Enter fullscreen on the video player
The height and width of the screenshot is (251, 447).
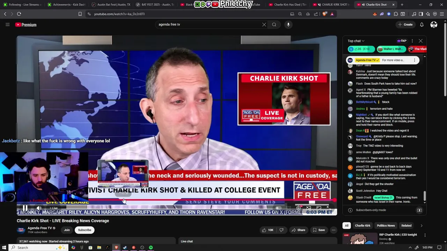[x=329, y=208]
